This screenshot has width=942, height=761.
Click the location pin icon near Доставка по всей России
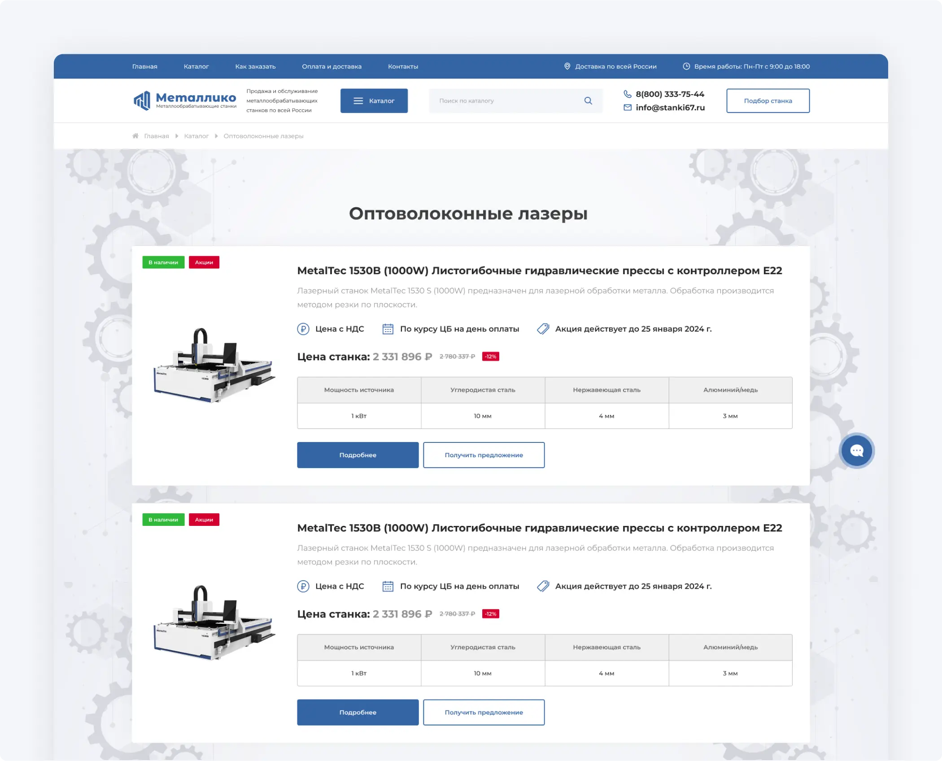coord(567,66)
